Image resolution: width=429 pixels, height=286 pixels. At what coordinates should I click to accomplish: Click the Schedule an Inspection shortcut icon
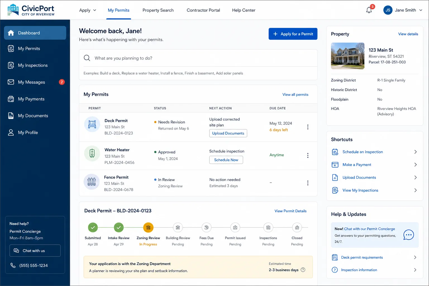pyautogui.click(x=335, y=152)
